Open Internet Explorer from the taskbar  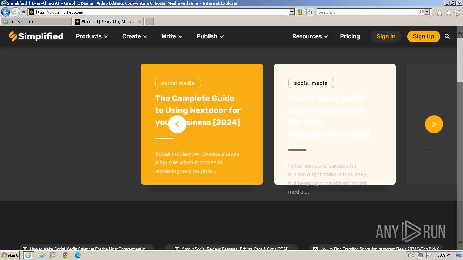28,255
